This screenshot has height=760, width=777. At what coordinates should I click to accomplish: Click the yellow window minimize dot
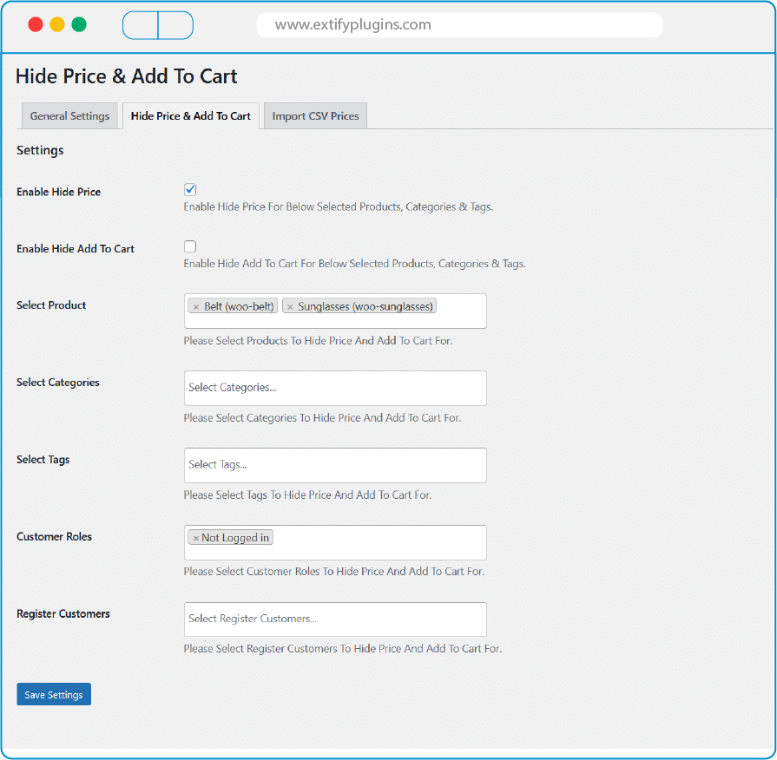point(57,24)
